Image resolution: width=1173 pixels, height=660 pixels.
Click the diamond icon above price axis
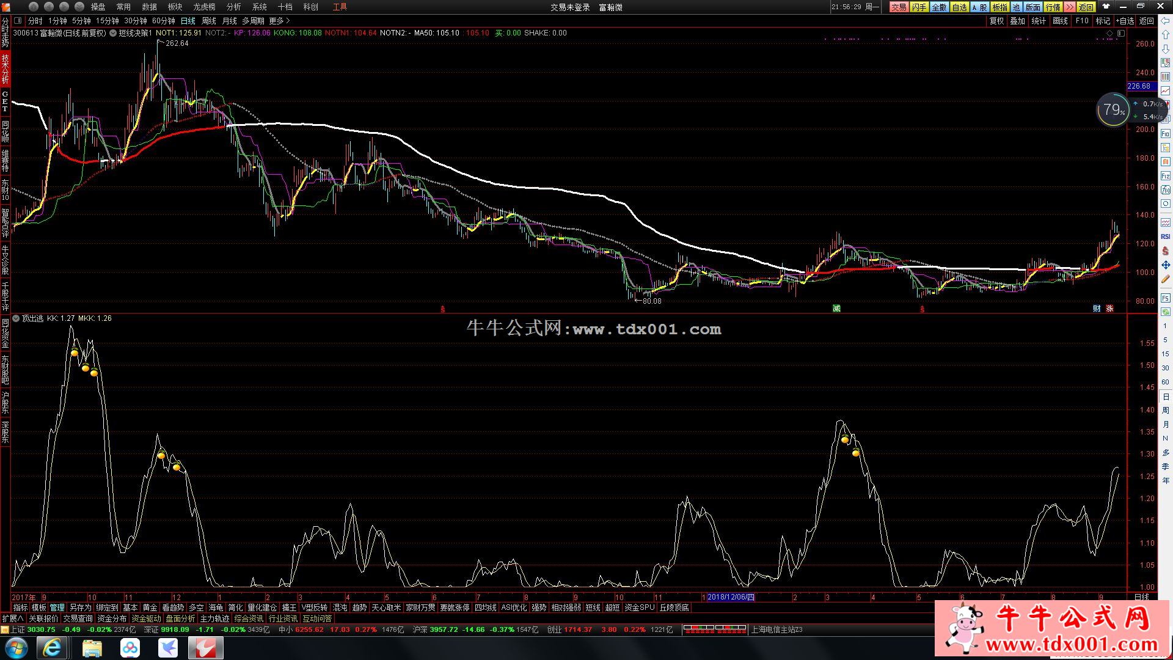[1110, 33]
